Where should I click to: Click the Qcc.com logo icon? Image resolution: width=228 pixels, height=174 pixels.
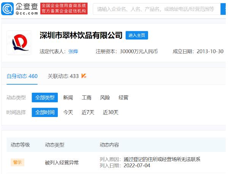click(7, 9)
